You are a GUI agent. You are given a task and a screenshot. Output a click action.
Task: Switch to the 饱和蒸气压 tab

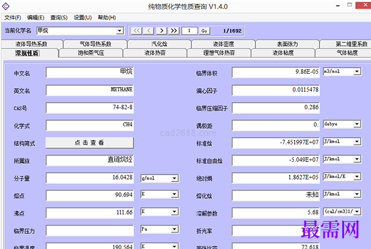tap(91, 53)
